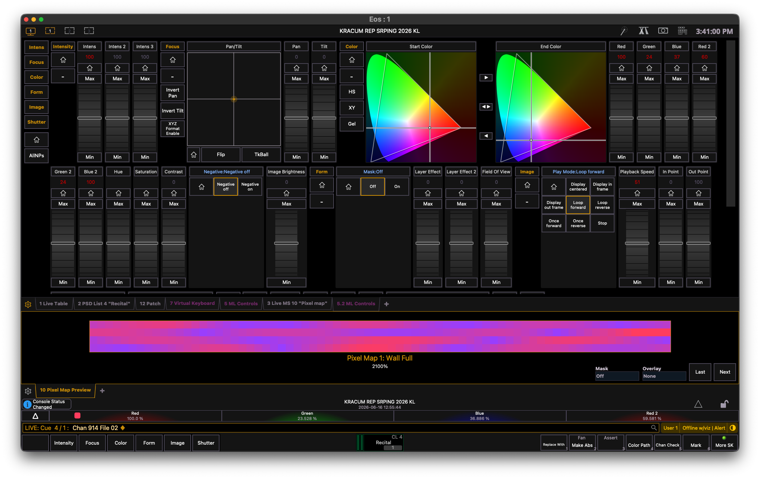Copy start color to end arrow

[486, 78]
